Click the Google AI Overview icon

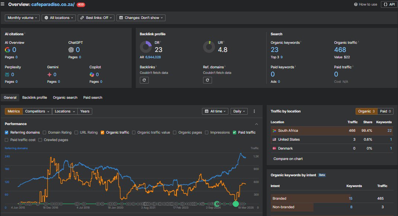(7, 50)
